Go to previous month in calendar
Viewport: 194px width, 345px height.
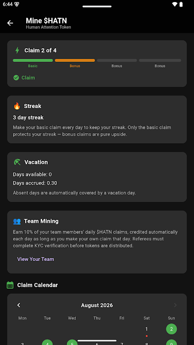[19, 305]
